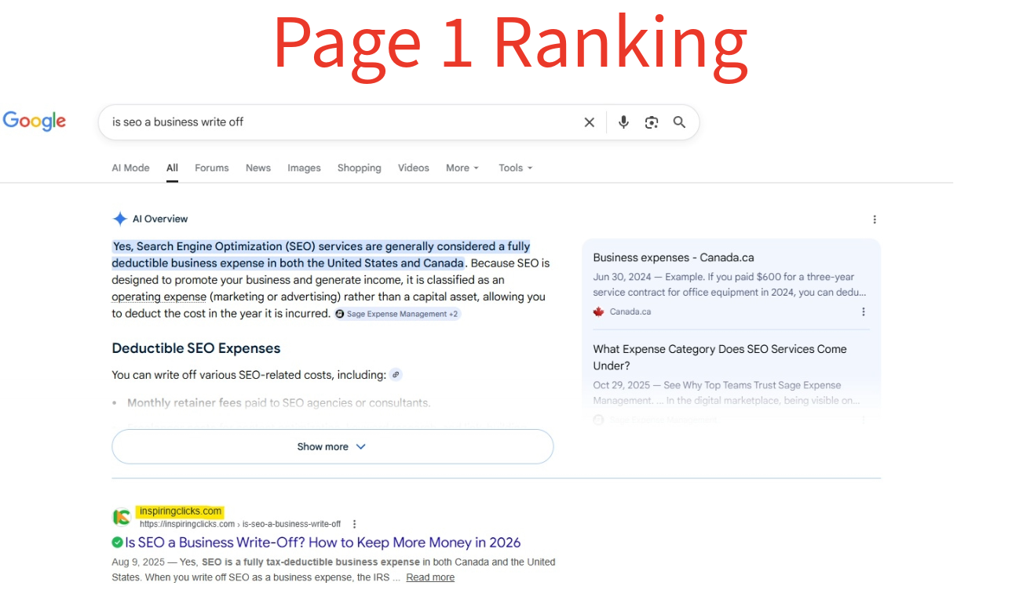The height and width of the screenshot is (593, 1019).
Task: Open the Images tab
Action: click(x=304, y=168)
